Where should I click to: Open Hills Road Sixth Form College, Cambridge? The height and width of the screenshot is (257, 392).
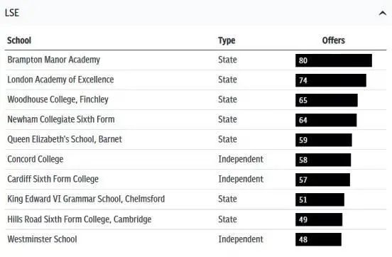tap(80, 219)
